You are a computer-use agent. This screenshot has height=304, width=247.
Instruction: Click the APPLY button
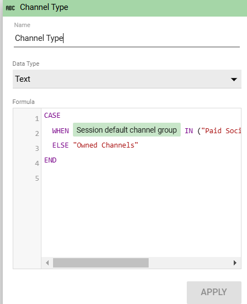coord(214,292)
